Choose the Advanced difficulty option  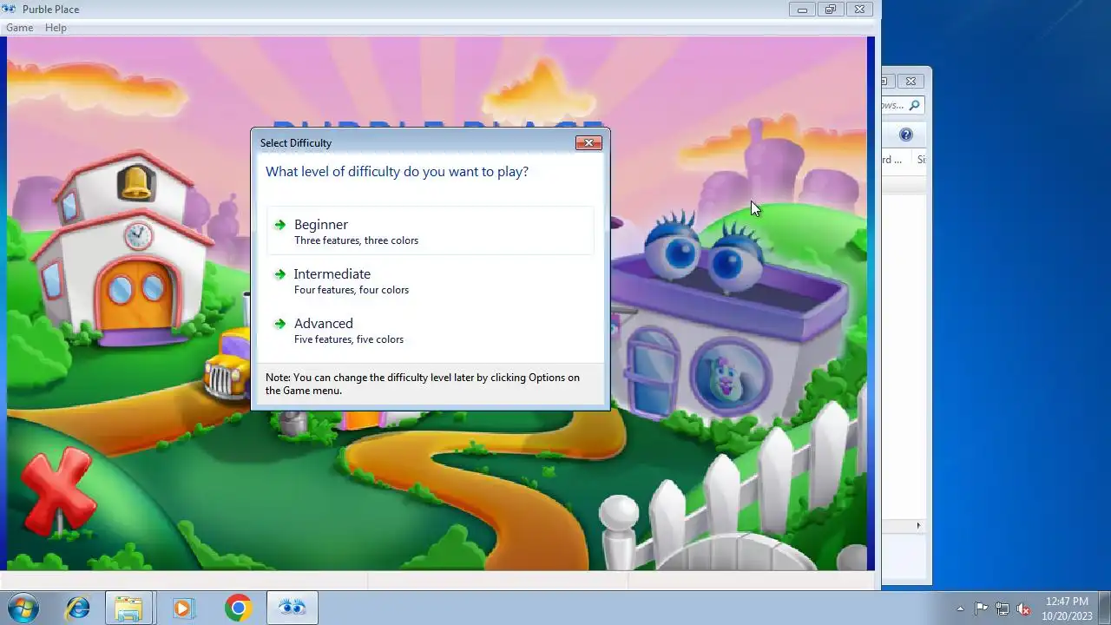[x=431, y=330]
